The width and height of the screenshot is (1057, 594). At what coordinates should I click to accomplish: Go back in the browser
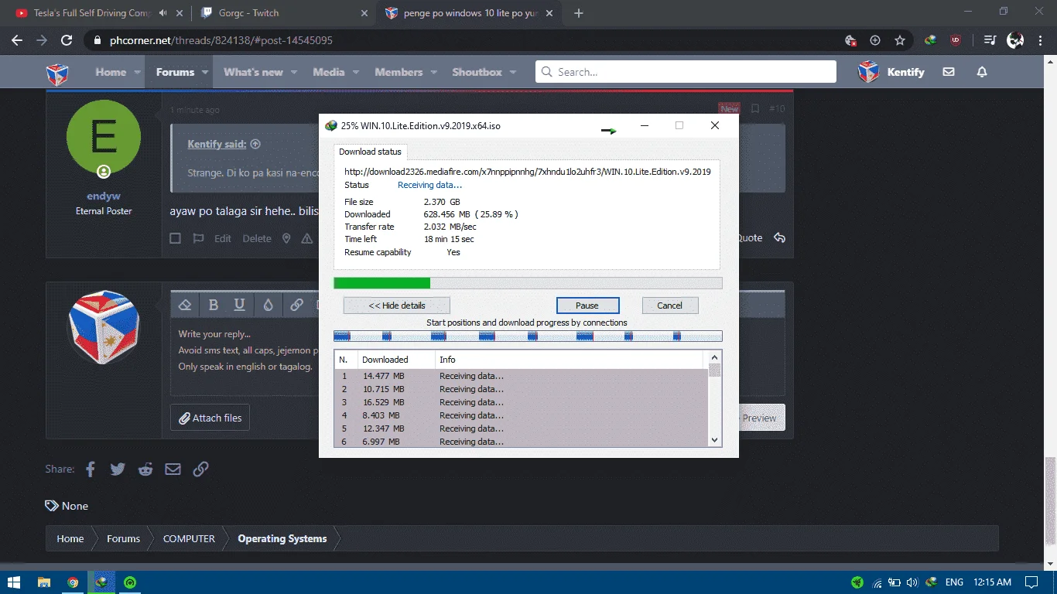coord(17,40)
